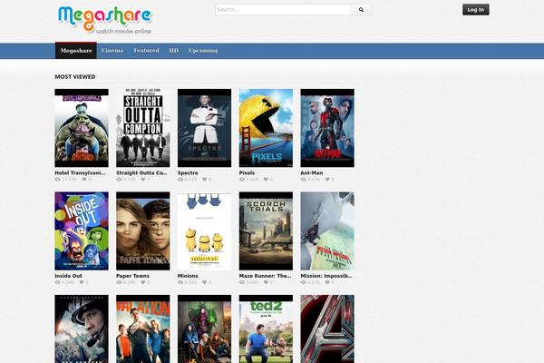This screenshot has width=544, height=363.
Task: Click the Vacation movie poster
Action: [x=143, y=329]
